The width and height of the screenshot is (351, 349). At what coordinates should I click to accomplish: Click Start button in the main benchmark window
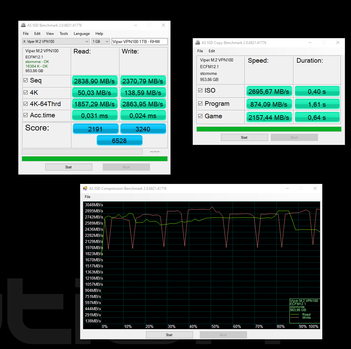(x=69, y=167)
